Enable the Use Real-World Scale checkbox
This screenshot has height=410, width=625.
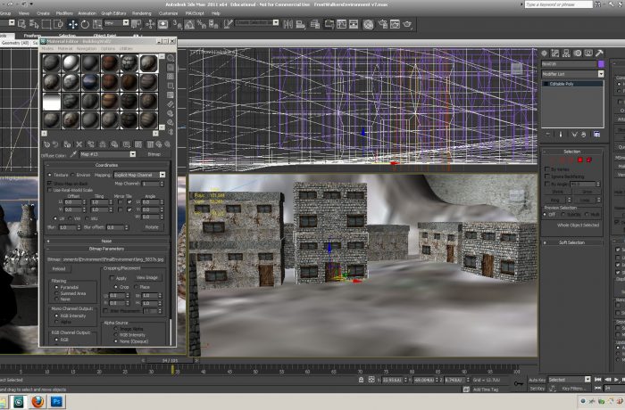[x=50, y=190]
